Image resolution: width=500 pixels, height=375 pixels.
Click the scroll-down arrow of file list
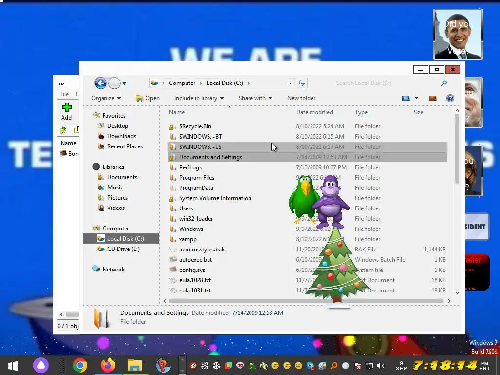coord(457,292)
